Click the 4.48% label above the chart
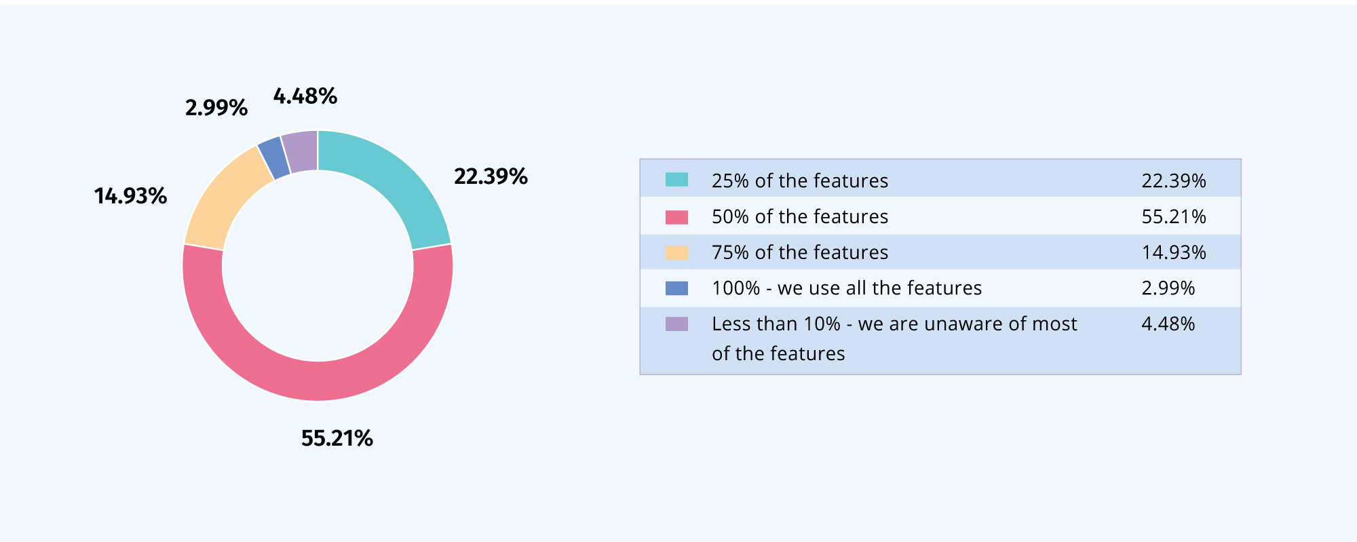This screenshot has height=542, width=1357. (305, 96)
